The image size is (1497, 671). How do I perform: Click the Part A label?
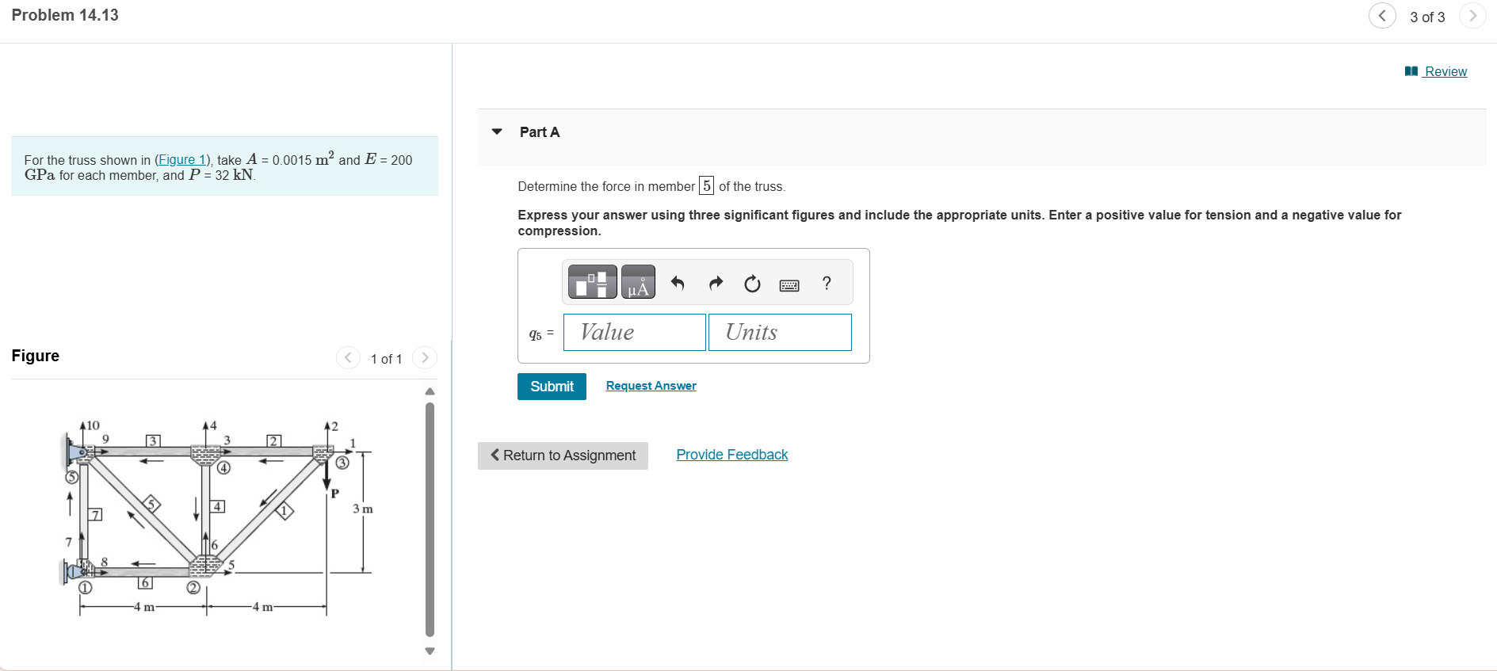(540, 132)
